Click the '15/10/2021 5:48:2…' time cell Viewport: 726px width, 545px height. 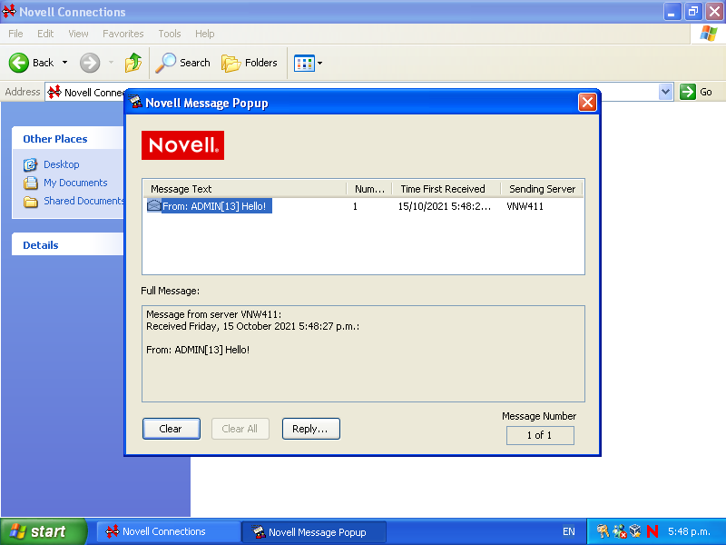click(x=445, y=206)
